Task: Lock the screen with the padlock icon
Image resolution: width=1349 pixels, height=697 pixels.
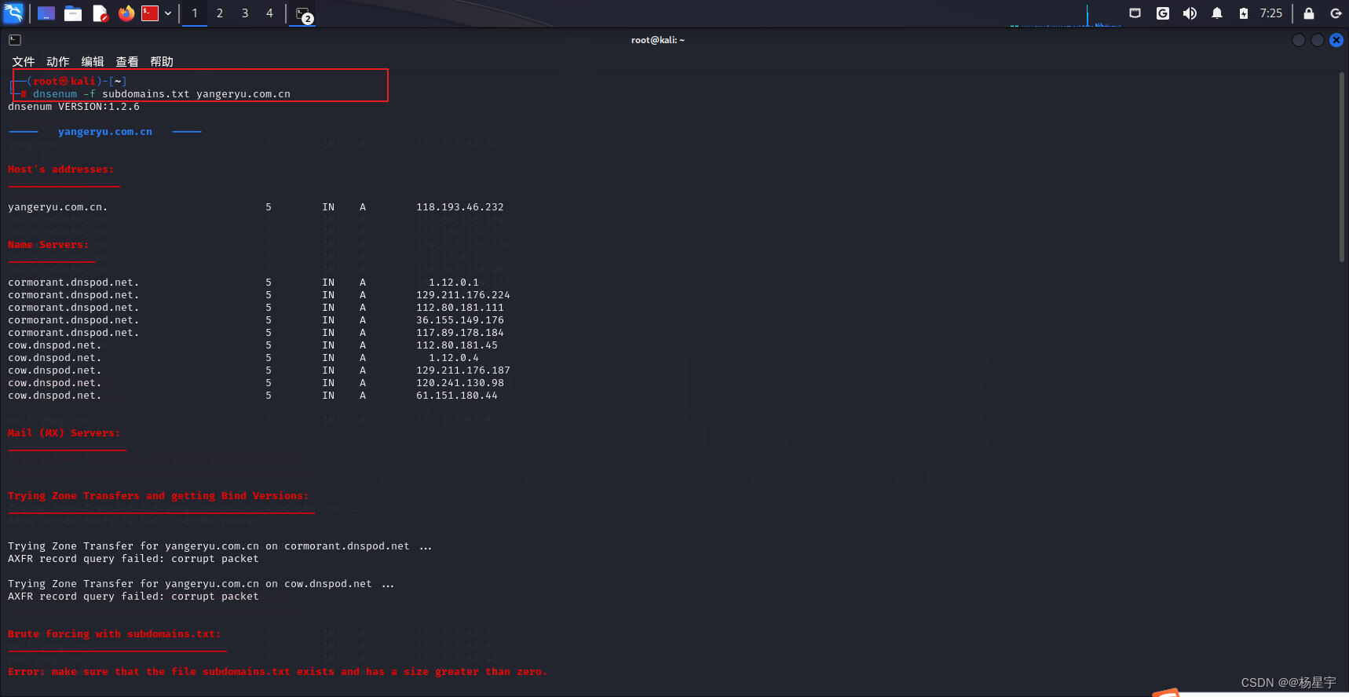Action: (1309, 13)
